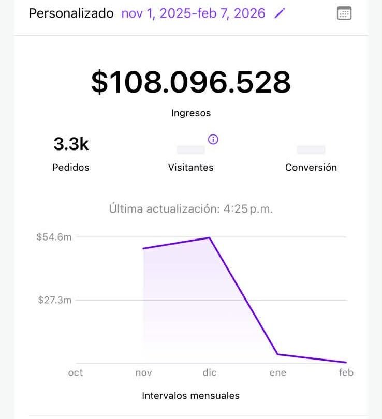
Task: Open the Conversión metric
Action: pyautogui.click(x=311, y=167)
